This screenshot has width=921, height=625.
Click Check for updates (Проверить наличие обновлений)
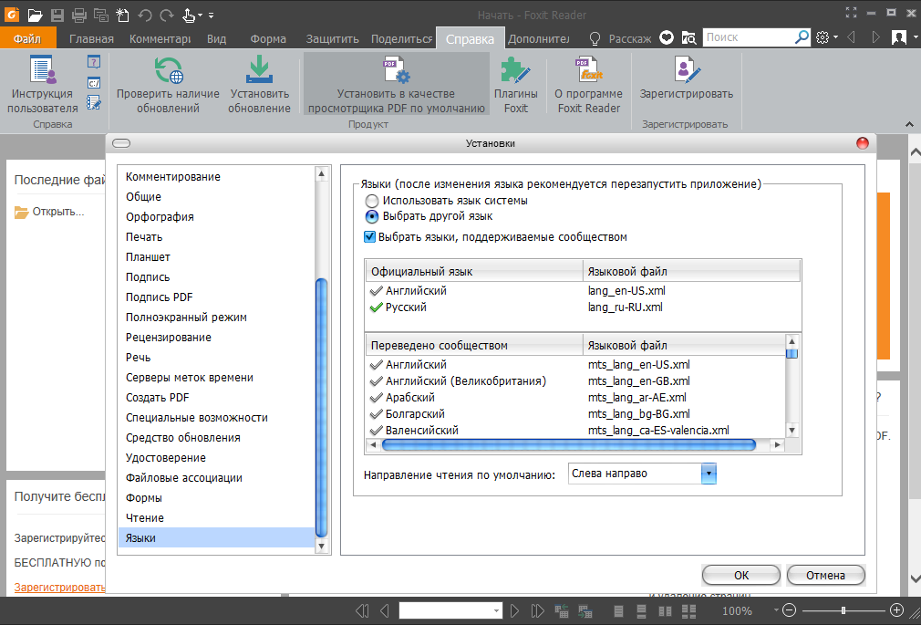coord(168,85)
